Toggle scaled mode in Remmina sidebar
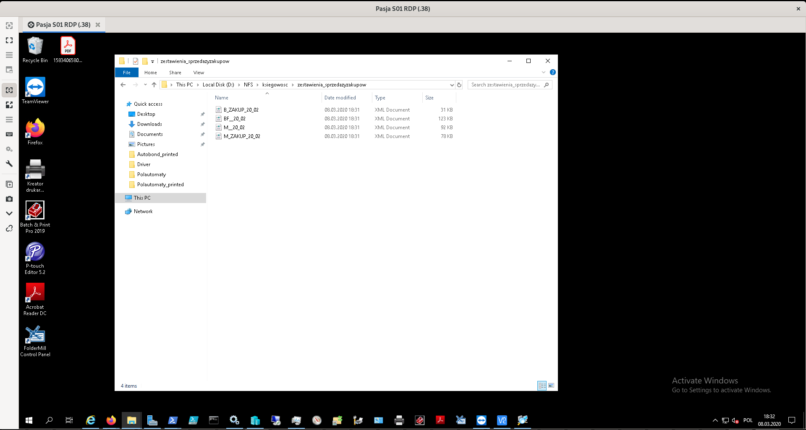 pyautogui.click(x=9, y=105)
